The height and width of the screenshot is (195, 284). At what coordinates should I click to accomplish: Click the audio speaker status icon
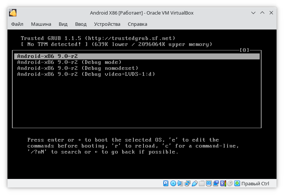(180, 183)
